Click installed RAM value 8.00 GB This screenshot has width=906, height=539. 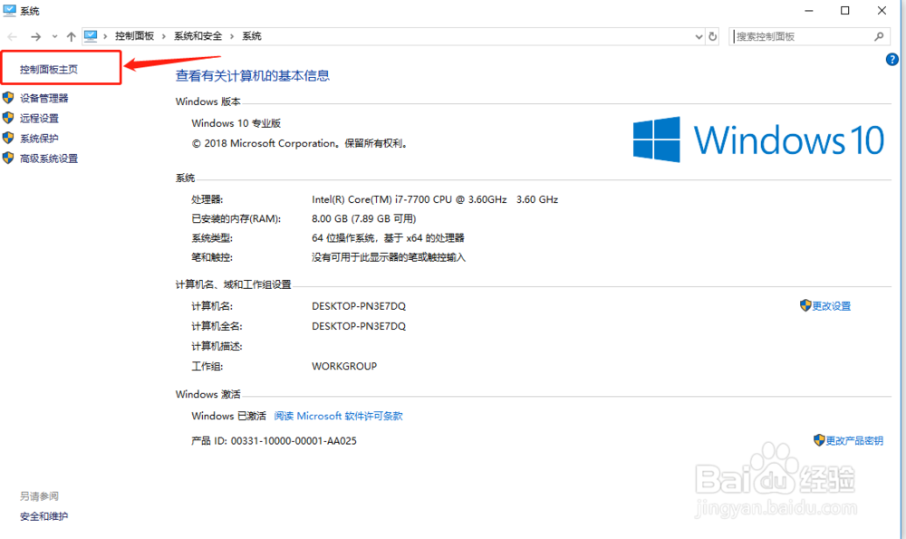coord(364,218)
